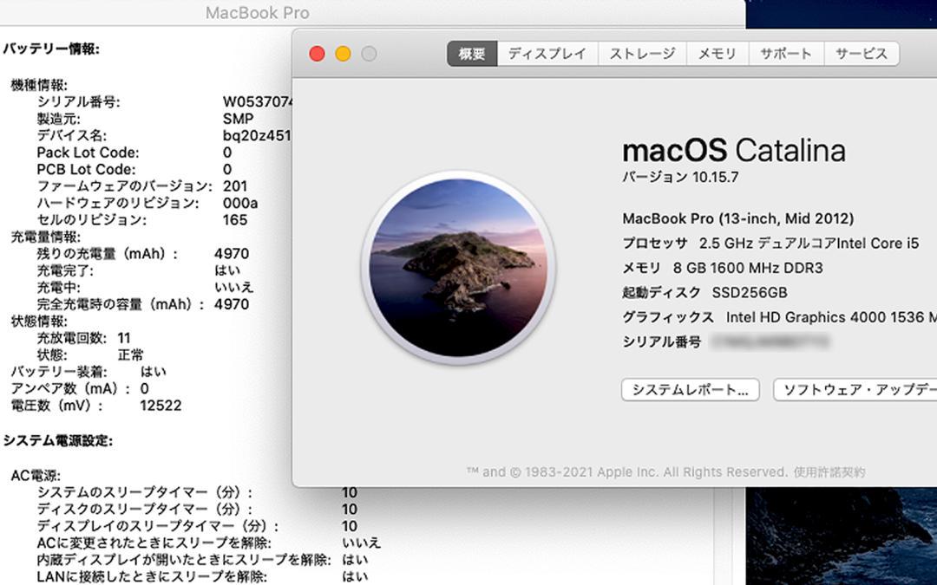This screenshot has height=585, width=937.
Task: Switch to the ディスプレイ tab
Action: tap(547, 54)
